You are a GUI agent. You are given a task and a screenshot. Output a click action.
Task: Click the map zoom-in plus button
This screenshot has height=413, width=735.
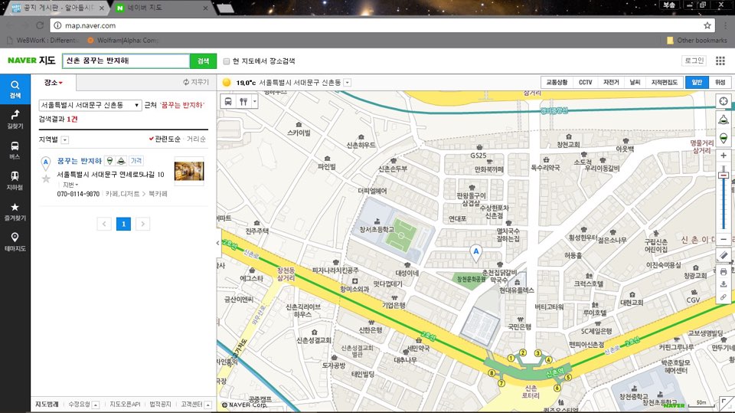coord(724,156)
